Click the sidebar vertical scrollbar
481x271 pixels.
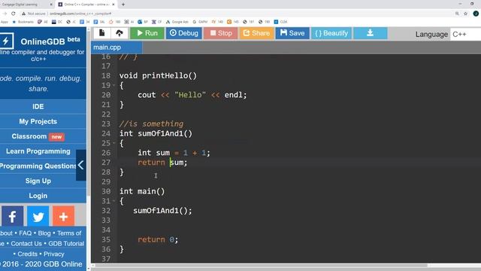point(89,114)
